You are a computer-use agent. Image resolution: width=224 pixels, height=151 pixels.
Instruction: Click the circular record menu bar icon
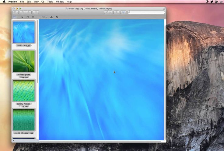coord(207,2)
